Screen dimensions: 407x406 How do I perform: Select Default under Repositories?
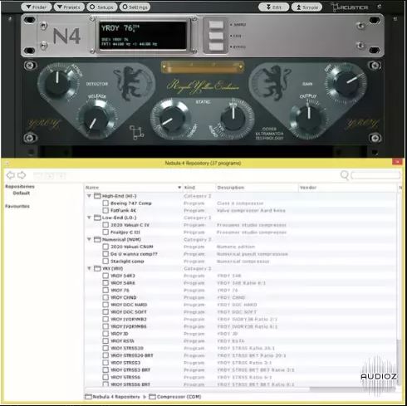(22, 193)
